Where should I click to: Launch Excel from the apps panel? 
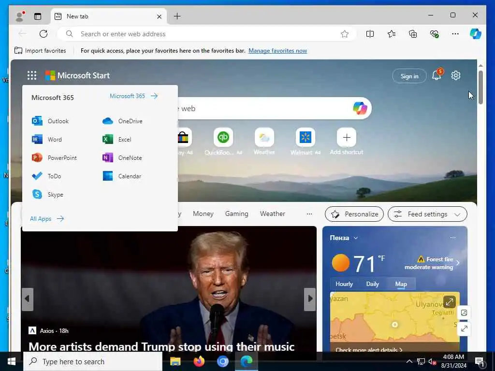(116, 139)
